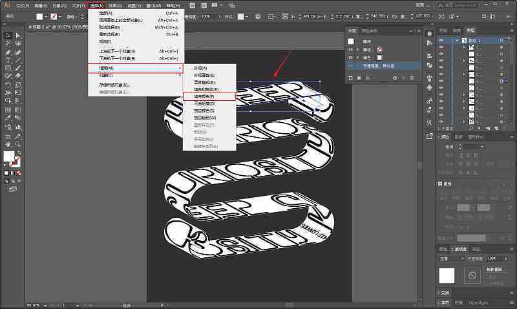Image resolution: width=517 pixels, height=309 pixels.
Task: Switch to the 透明度 Transparency tab
Action: tap(460, 249)
